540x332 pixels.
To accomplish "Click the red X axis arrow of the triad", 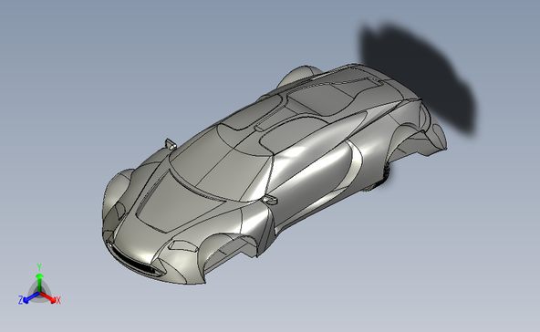I will [50, 298].
